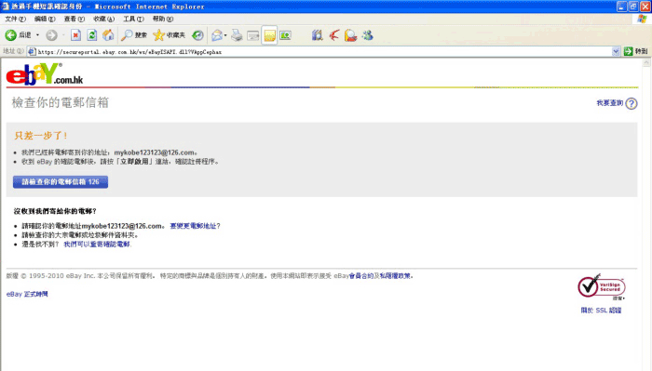
Task: Click the 轉到 Go button
Action: click(x=636, y=51)
